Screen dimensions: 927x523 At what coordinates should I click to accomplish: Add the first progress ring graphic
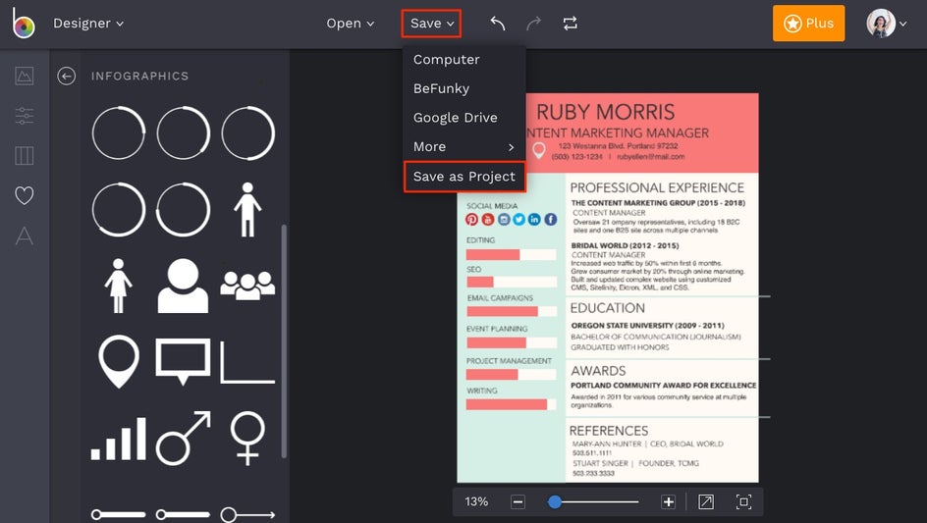coord(118,133)
